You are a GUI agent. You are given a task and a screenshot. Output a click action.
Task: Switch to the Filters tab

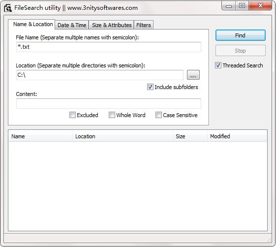pos(144,25)
